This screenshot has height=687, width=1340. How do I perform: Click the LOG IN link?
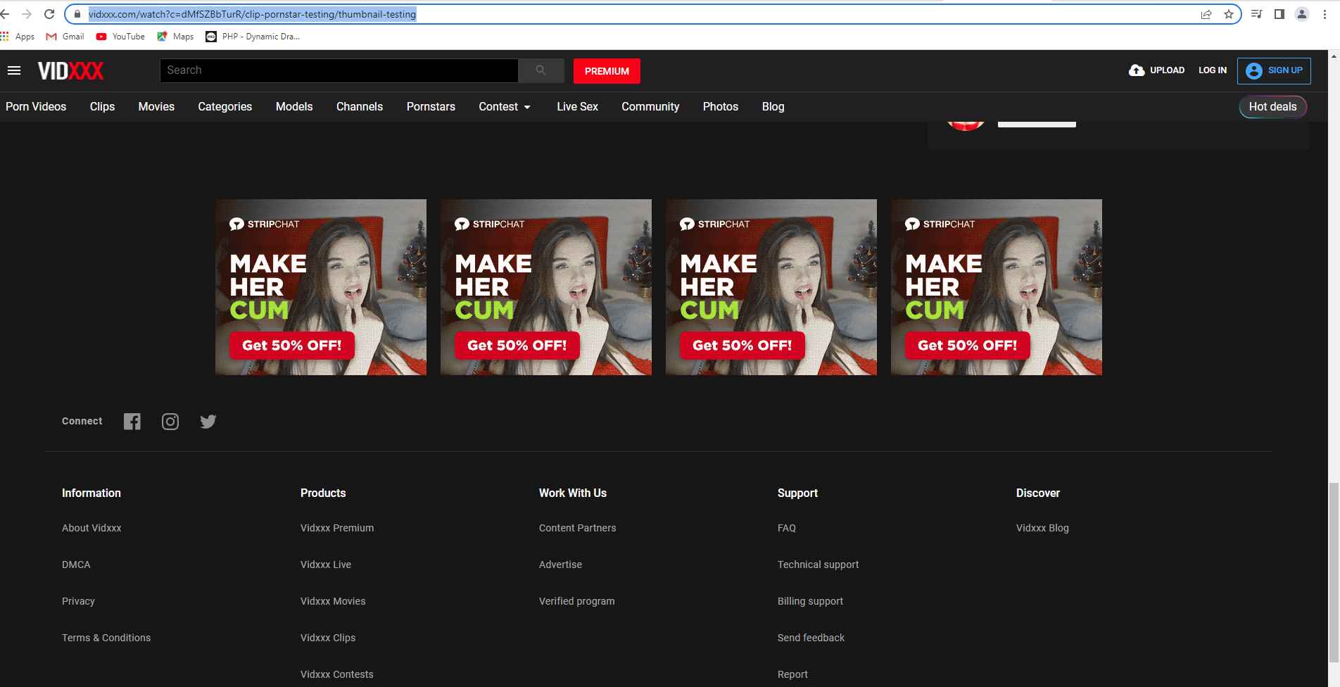[x=1213, y=70]
